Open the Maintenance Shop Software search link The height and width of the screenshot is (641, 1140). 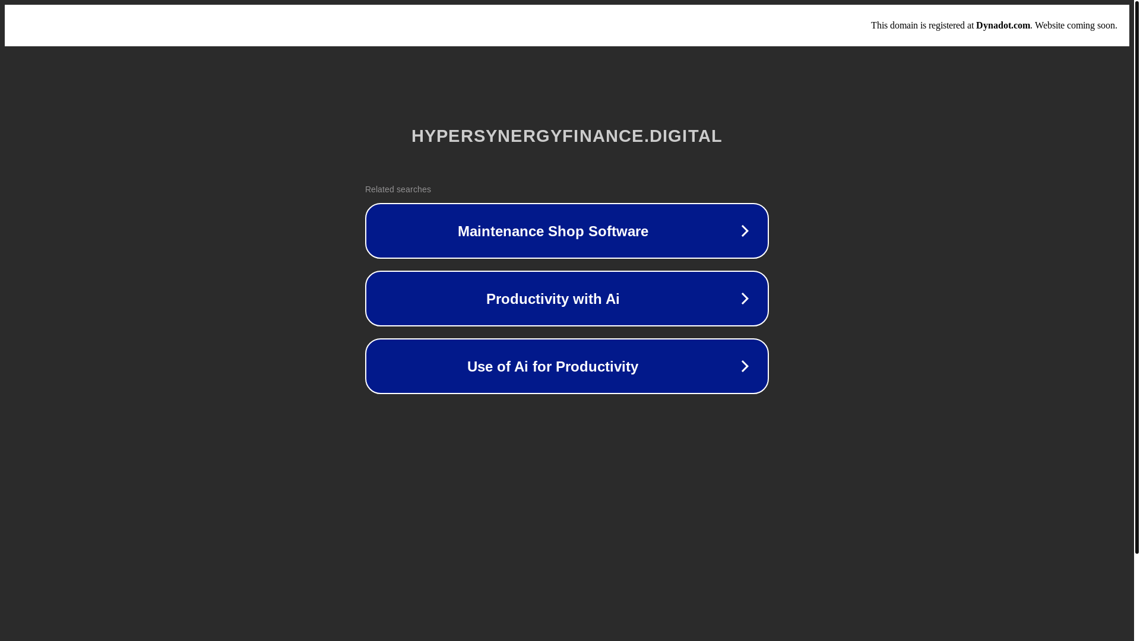tap(566, 231)
